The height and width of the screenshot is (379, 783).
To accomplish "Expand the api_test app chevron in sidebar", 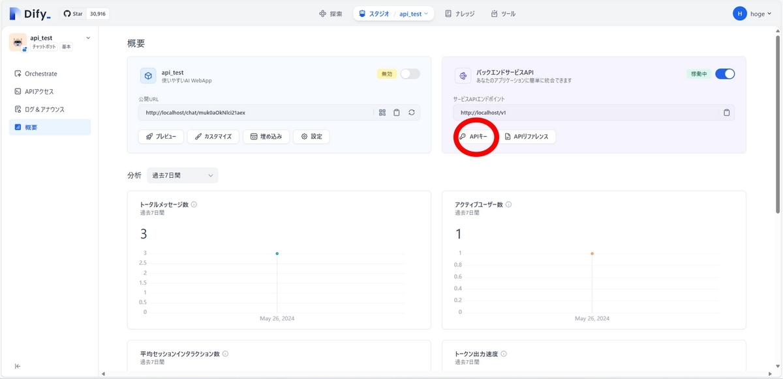I will point(87,38).
